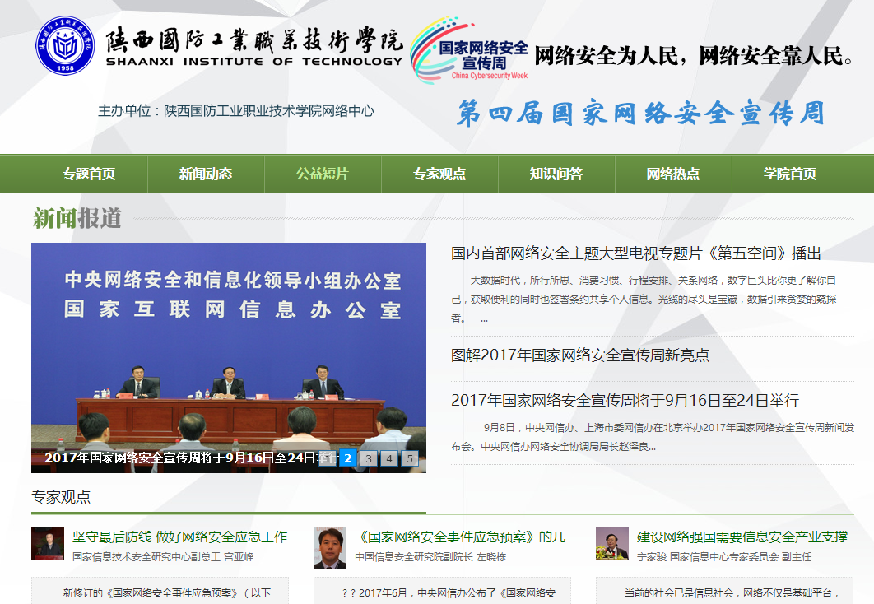Click the portrait thumbnail of 宫亚峰
This screenshot has height=604, width=874.
click(48, 544)
